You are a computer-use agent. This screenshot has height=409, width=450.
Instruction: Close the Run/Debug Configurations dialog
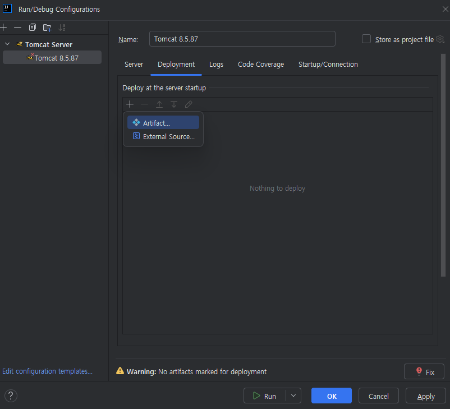[445, 9]
